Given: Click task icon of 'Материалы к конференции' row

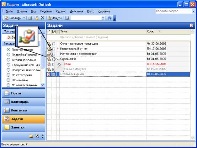Looking at the screenshot, I should coord(49,54).
